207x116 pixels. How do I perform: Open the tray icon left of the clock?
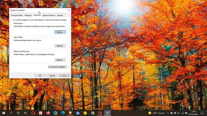[x=186, y=113]
